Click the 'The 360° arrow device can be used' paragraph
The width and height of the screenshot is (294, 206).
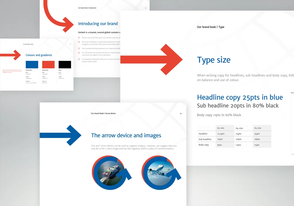pos(134,147)
